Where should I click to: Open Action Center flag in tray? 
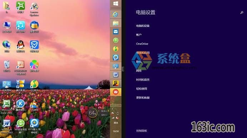point(113,113)
